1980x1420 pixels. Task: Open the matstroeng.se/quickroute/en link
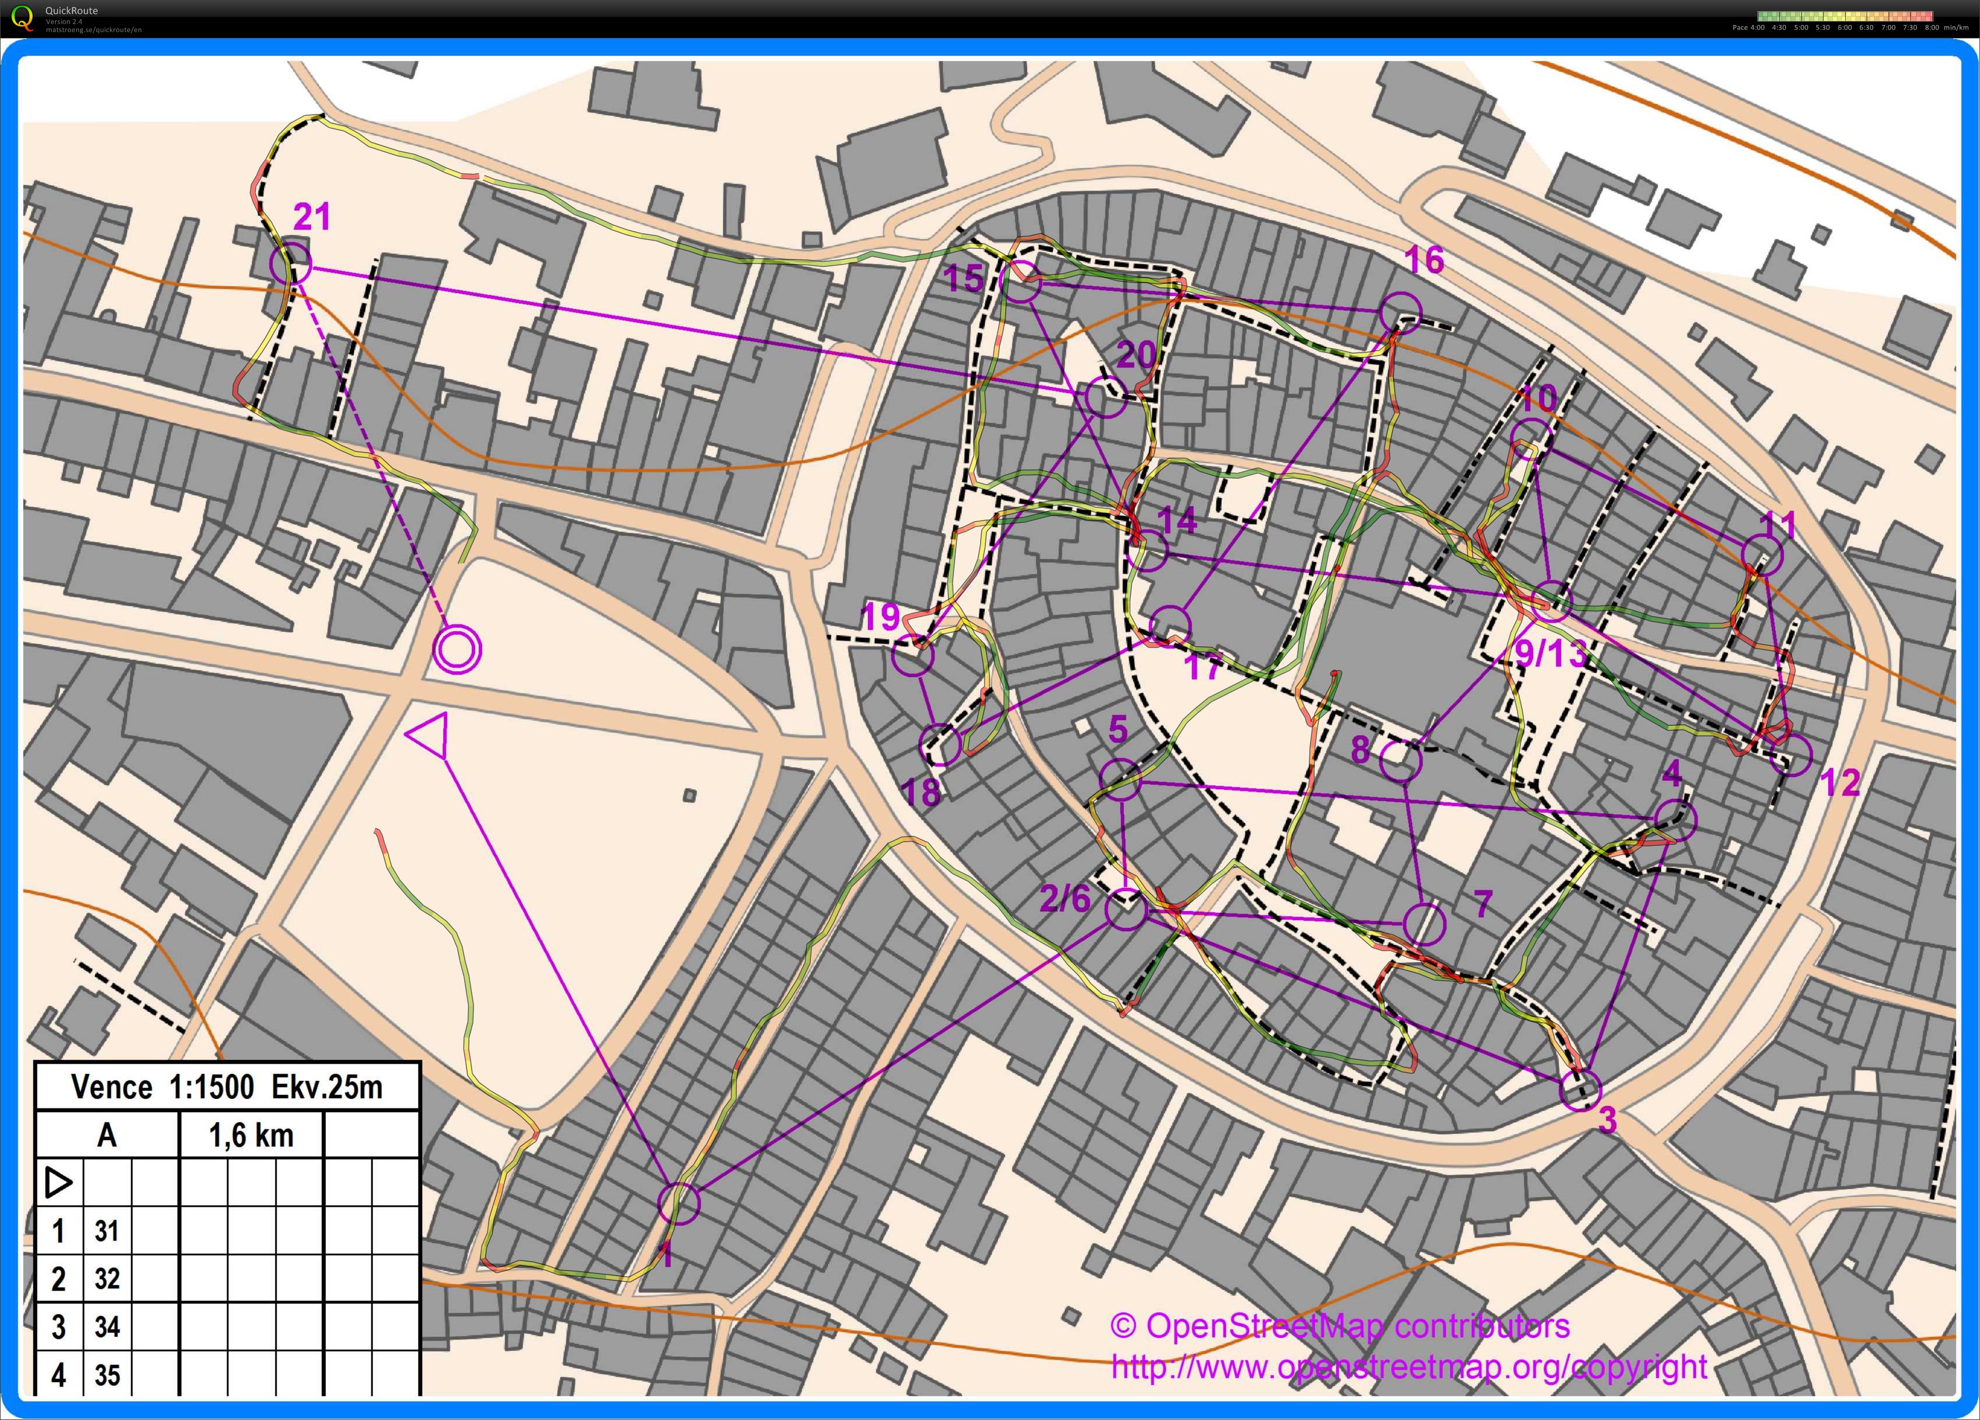[x=94, y=30]
